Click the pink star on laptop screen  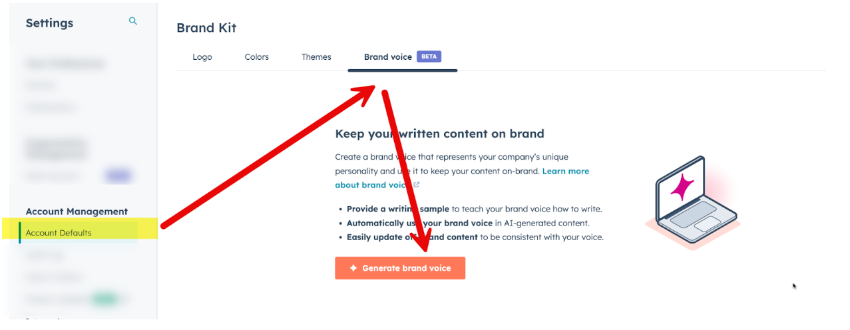point(682,187)
